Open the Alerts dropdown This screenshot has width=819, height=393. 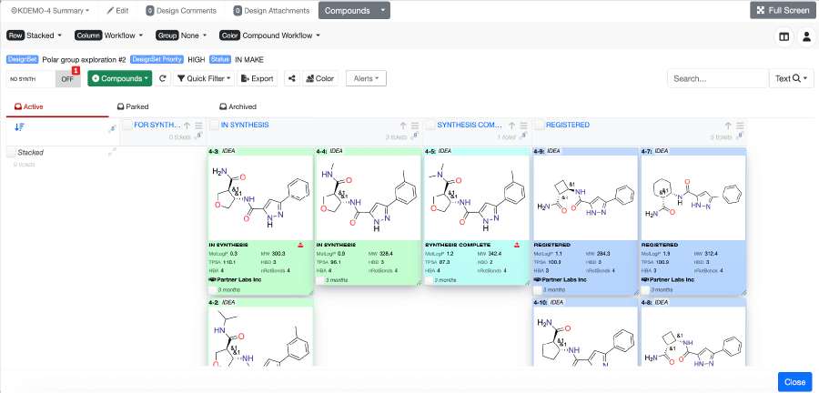366,78
